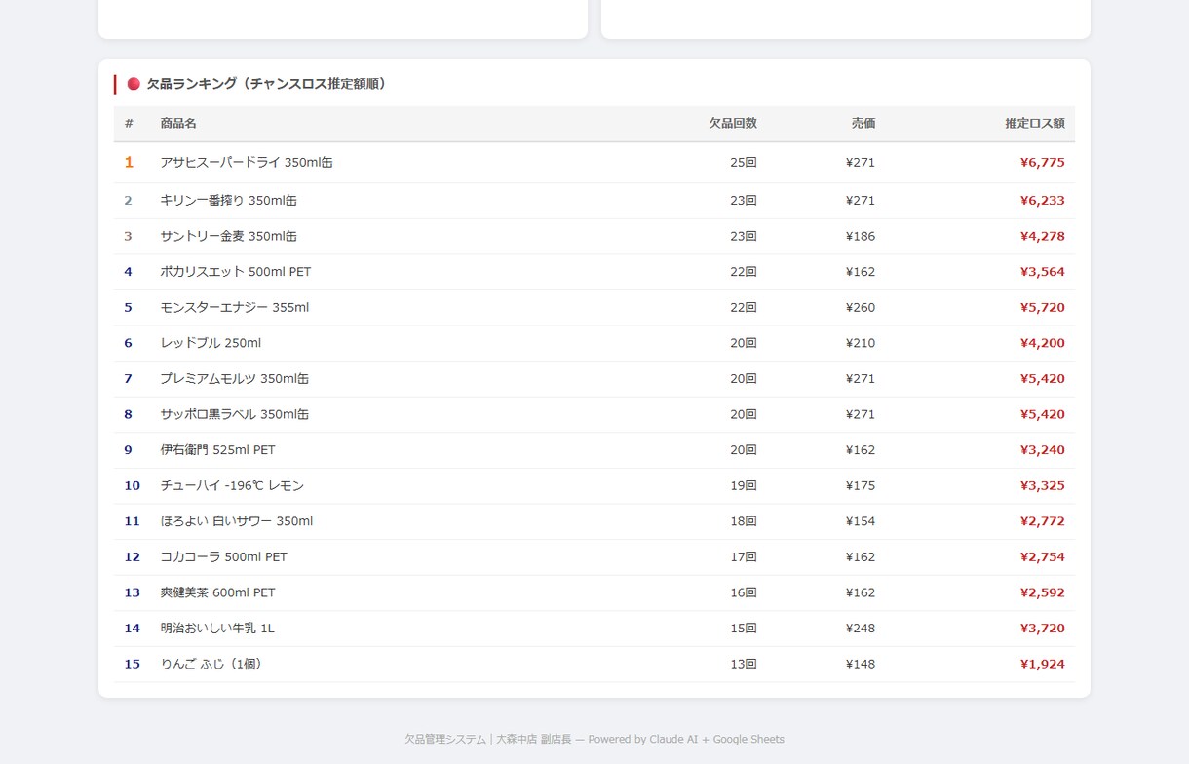The width and height of the screenshot is (1189, 764).
Task: Select サッポロ黒ラベル 350ml缶 product name
Action: click(235, 415)
